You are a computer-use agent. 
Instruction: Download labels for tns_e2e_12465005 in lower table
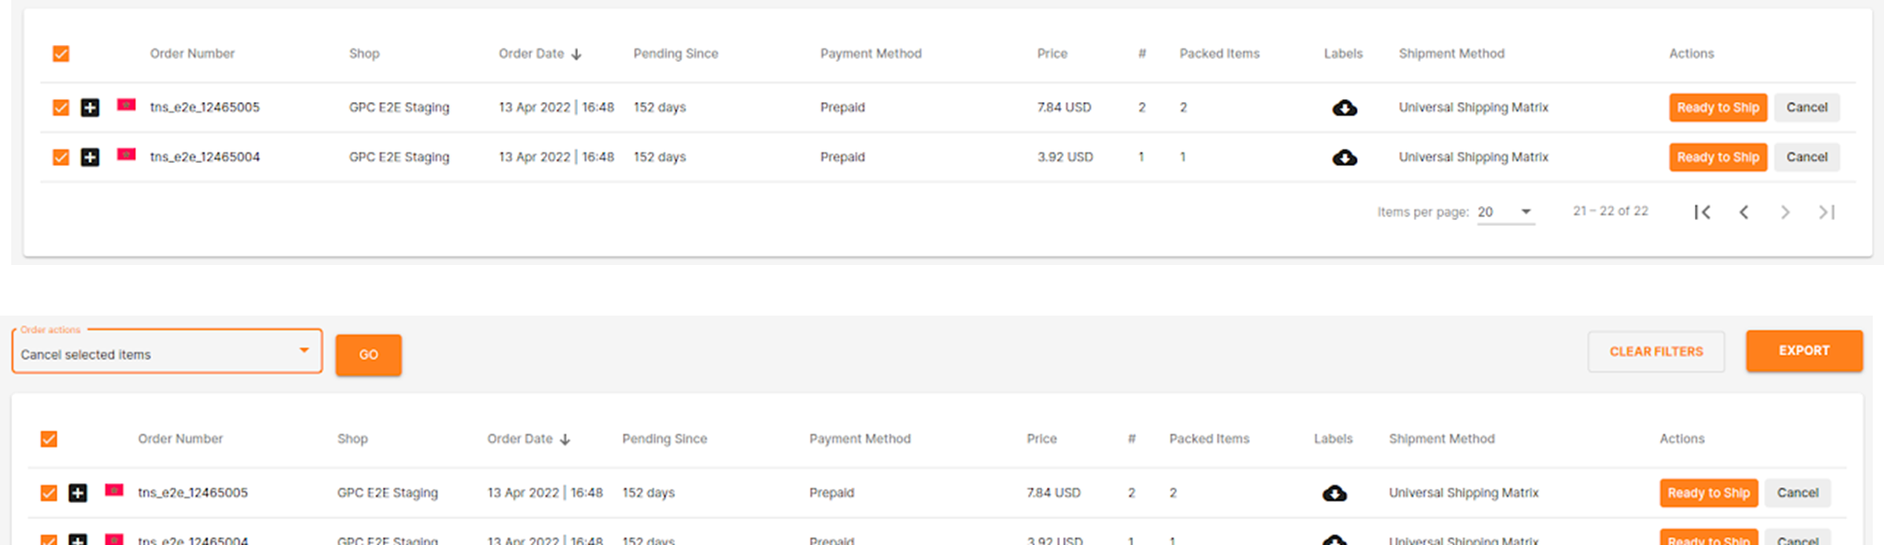(x=1334, y=493)
